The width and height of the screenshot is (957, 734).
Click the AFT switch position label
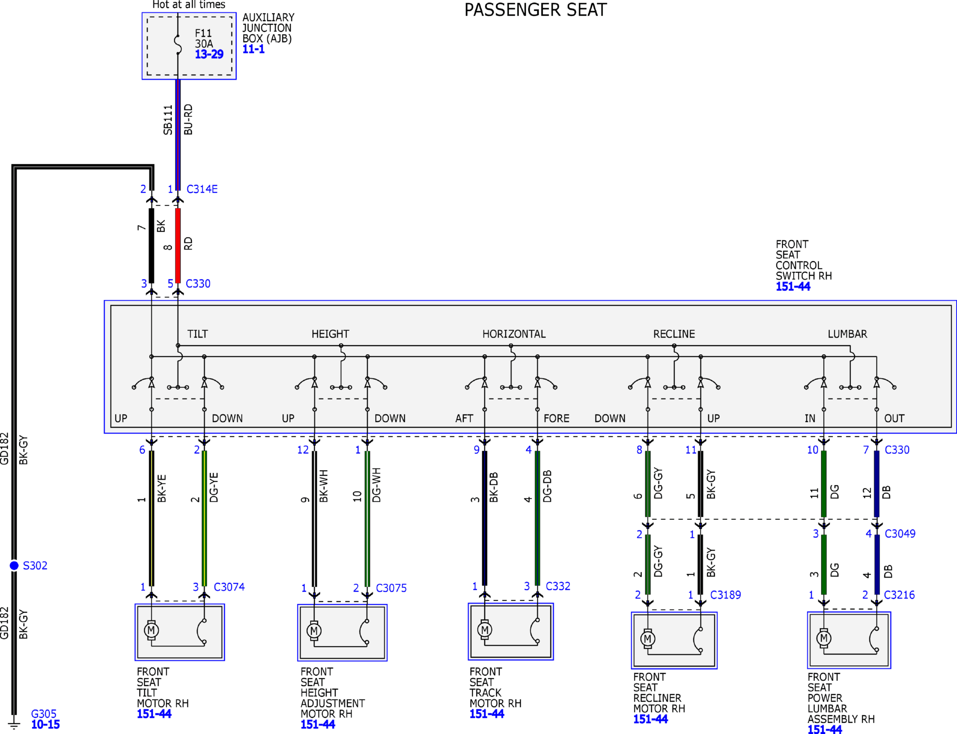[464, 418]
